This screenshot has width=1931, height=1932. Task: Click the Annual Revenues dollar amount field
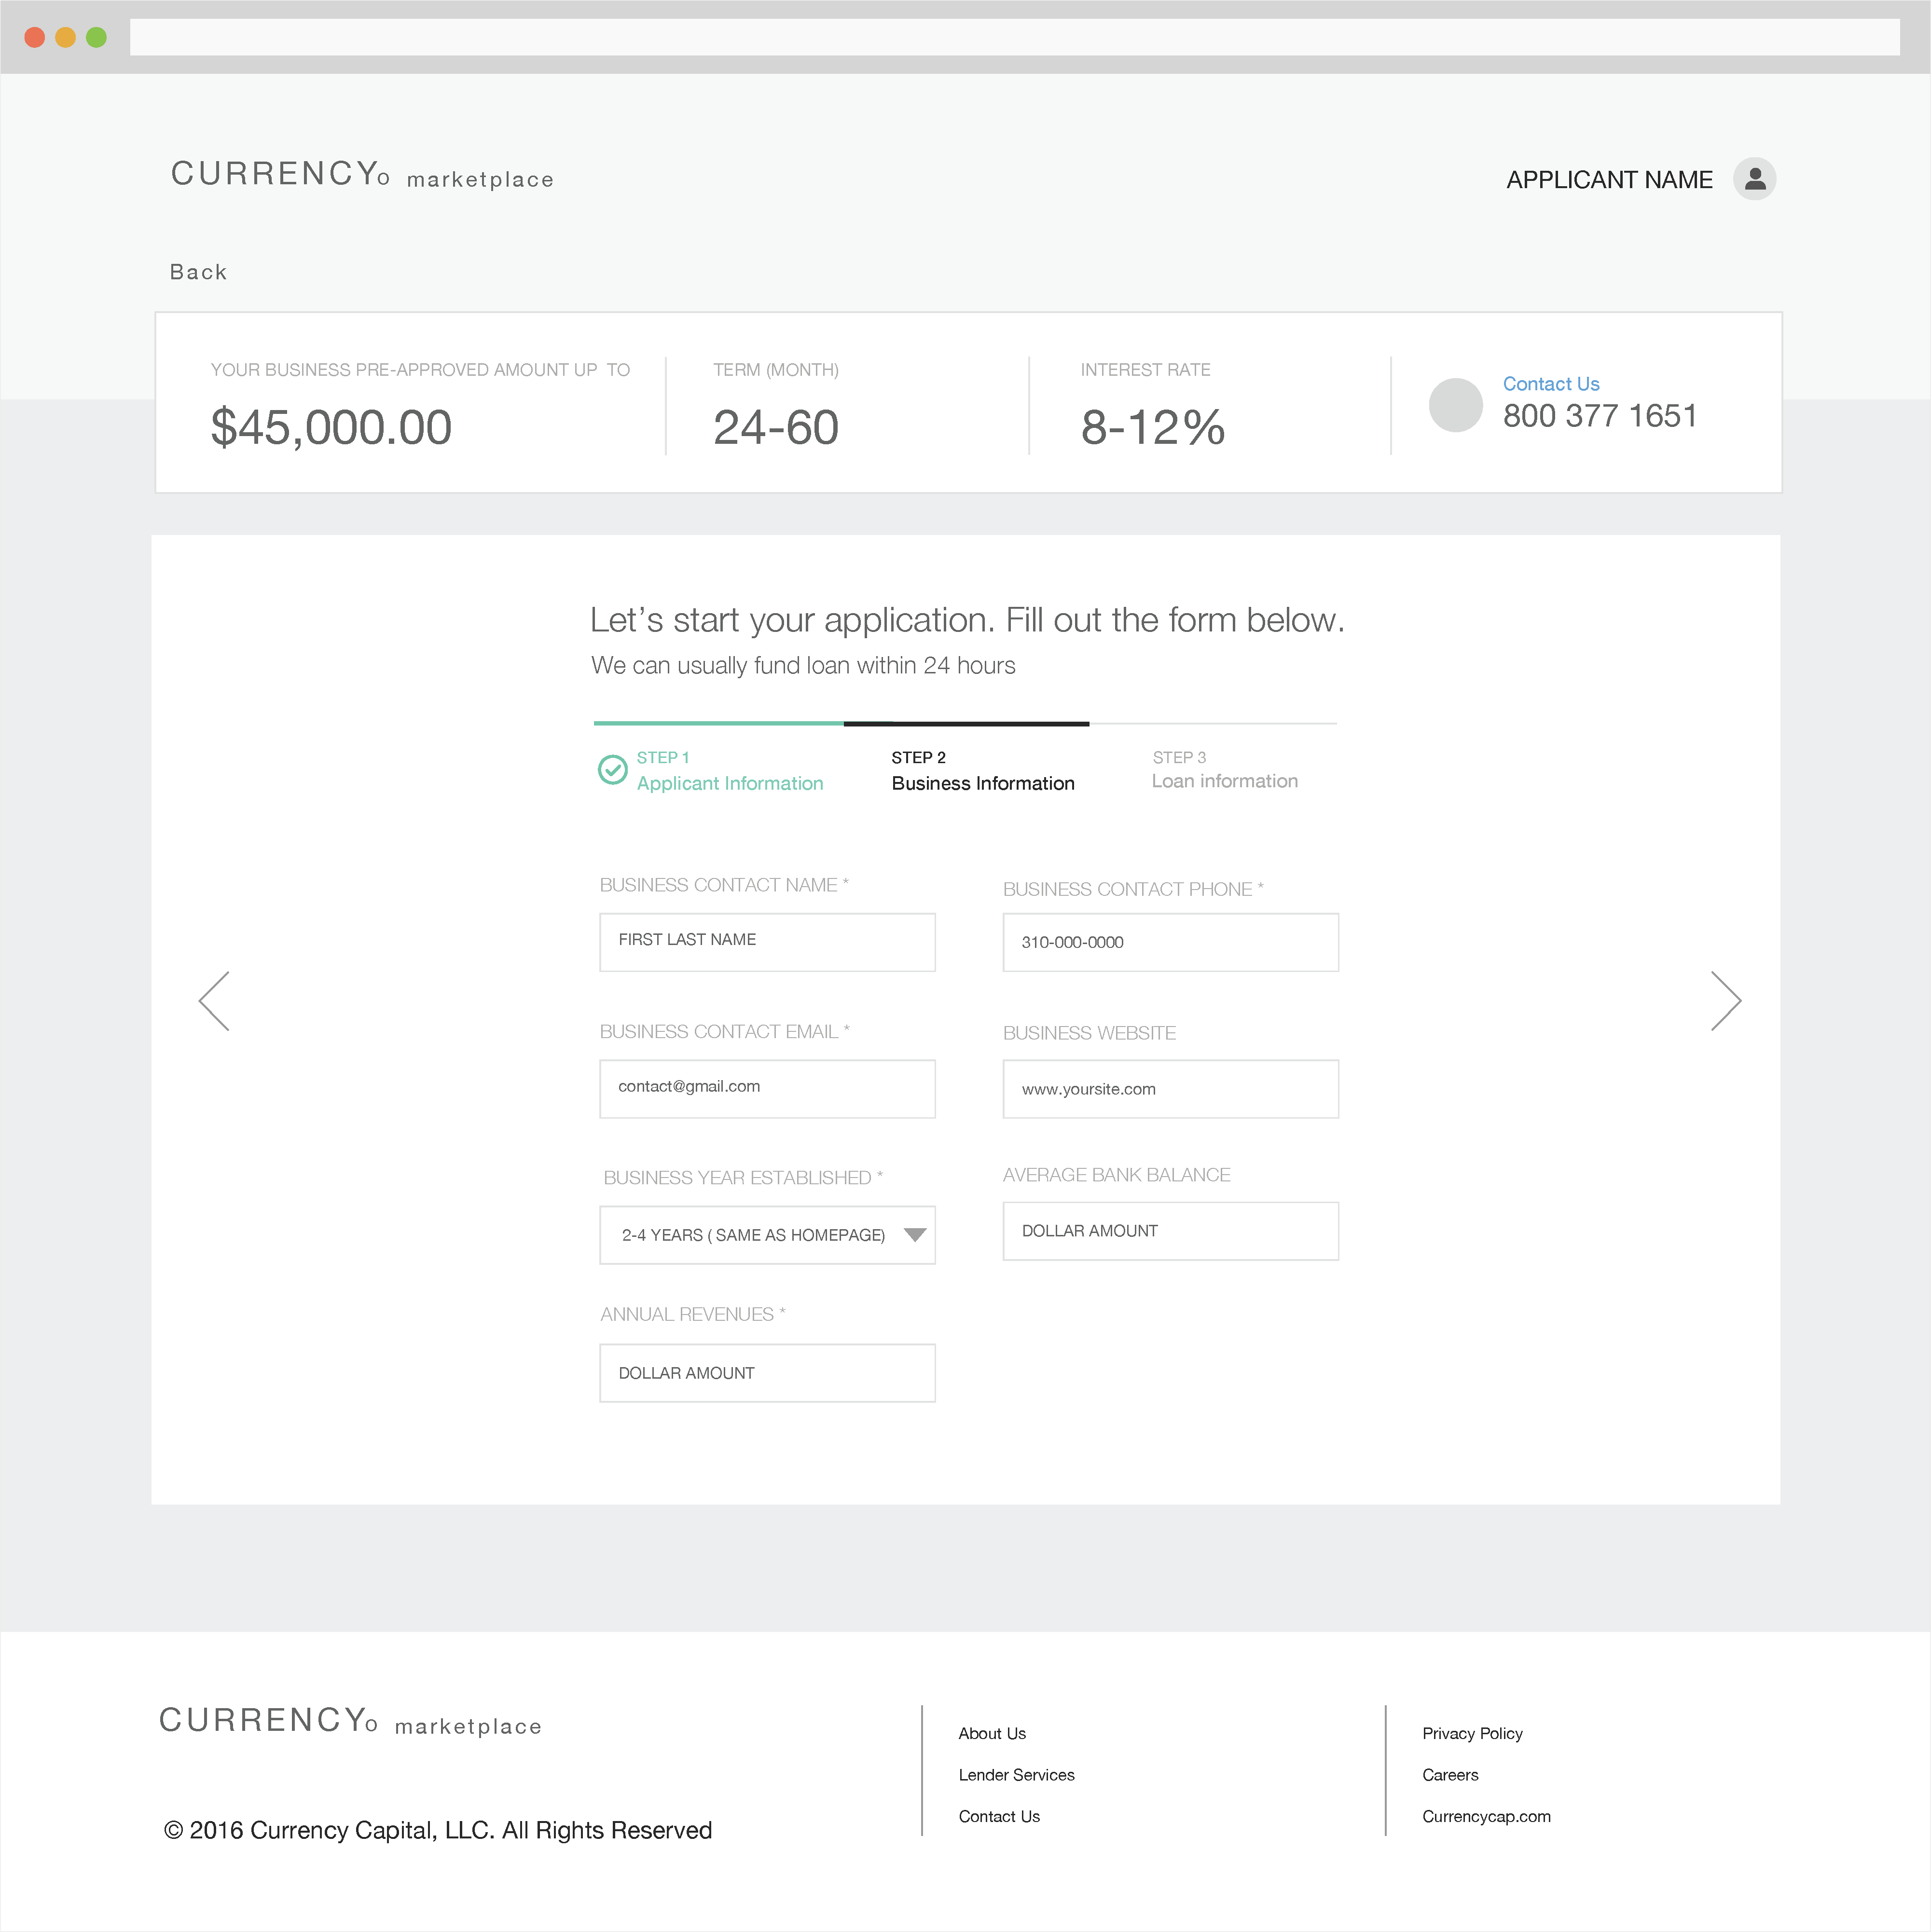[x=767, y=1373]
